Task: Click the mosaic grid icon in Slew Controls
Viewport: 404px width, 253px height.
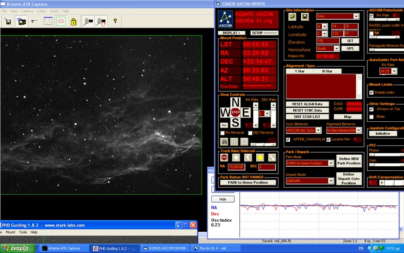Action: coord(234,142)
